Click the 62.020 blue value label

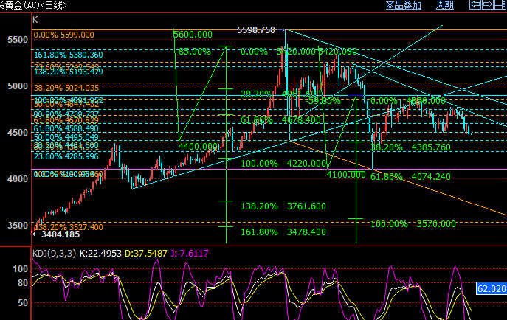[x=492, y=288]
